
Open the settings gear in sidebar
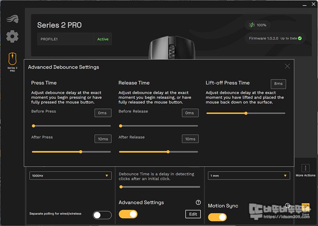point(12,36)
